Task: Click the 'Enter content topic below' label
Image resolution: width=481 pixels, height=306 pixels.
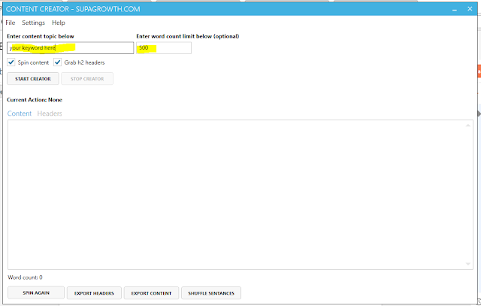Action: pos(41,36)
